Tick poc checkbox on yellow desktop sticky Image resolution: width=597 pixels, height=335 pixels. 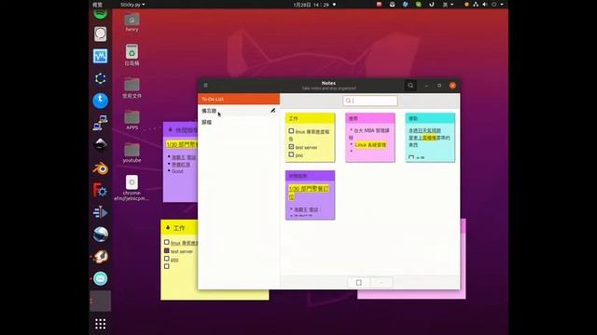(166, 259)
